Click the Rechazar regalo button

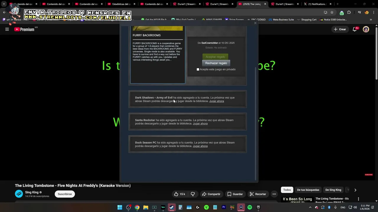pyautogui.click(x=216, y=63)
